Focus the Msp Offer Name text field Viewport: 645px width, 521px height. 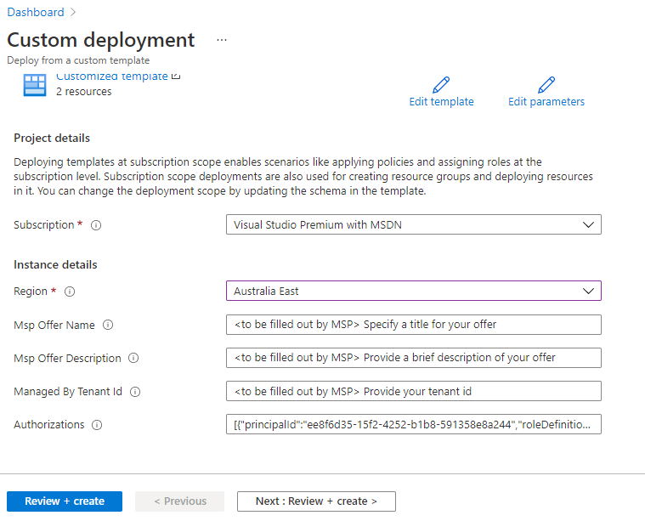pyautogui.click(x=413, y=325)
